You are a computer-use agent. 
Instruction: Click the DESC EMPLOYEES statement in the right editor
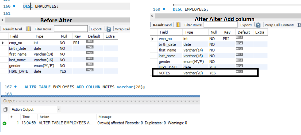190,9
